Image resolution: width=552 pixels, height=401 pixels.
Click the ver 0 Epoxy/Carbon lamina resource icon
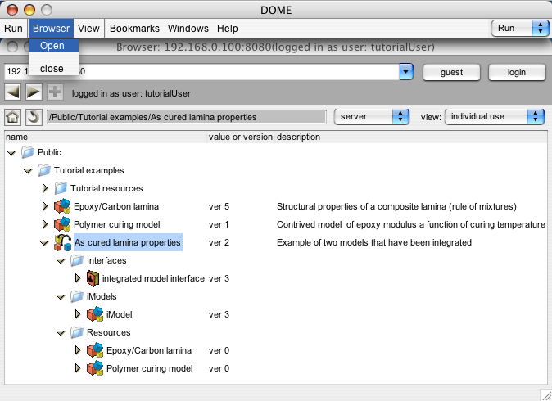pyautogui.click(x=95, y=350)
